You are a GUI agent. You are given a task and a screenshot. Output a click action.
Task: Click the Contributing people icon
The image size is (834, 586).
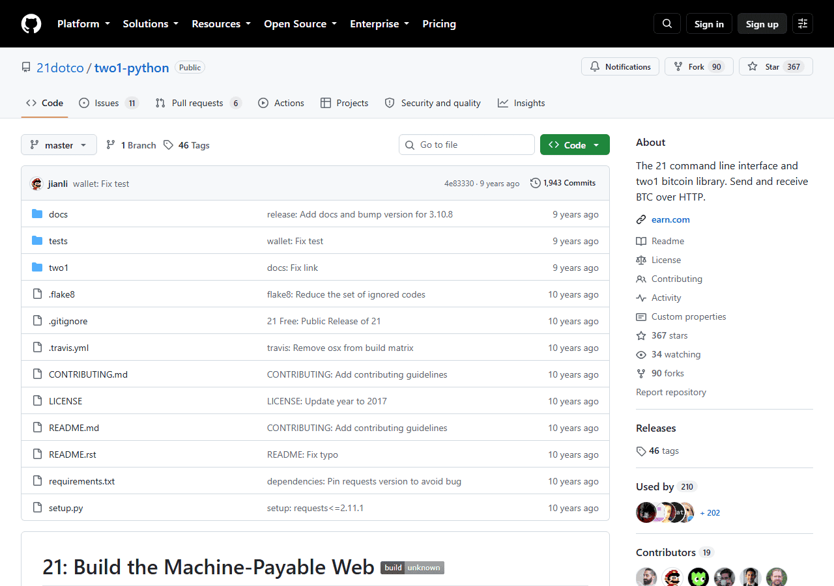pyautogui.click(x=641, y=279)
